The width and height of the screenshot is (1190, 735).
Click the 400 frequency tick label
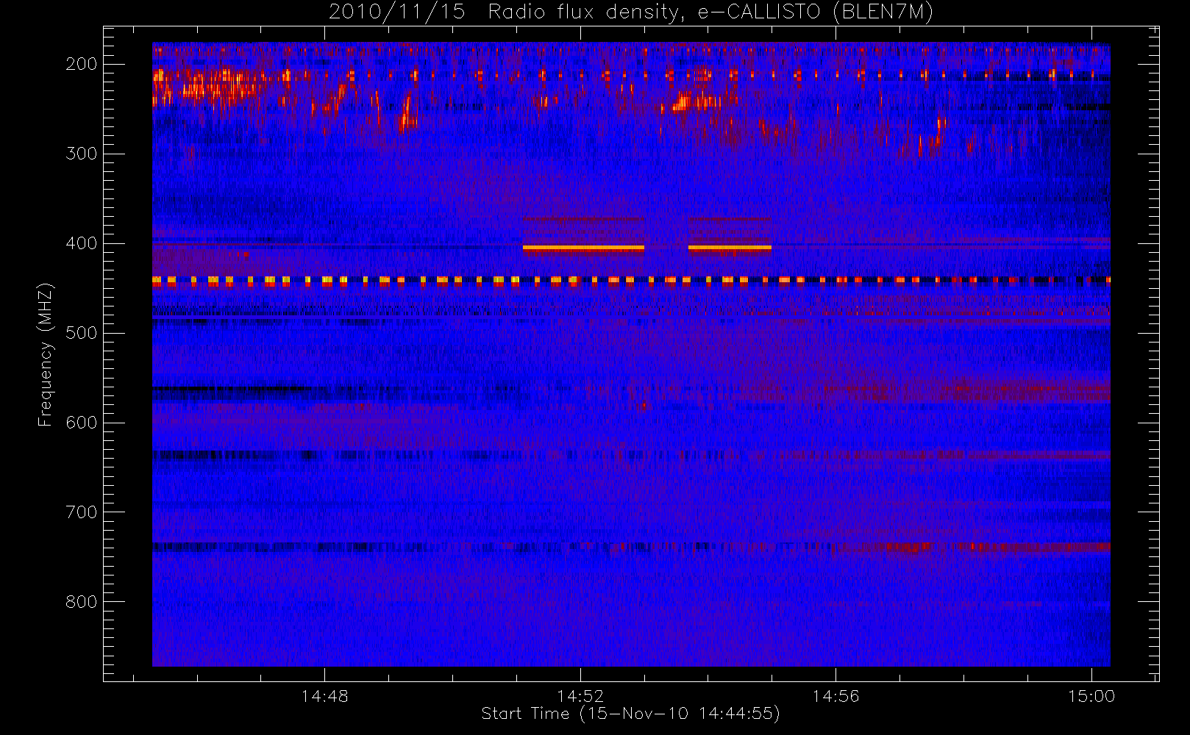click(81, 243)
